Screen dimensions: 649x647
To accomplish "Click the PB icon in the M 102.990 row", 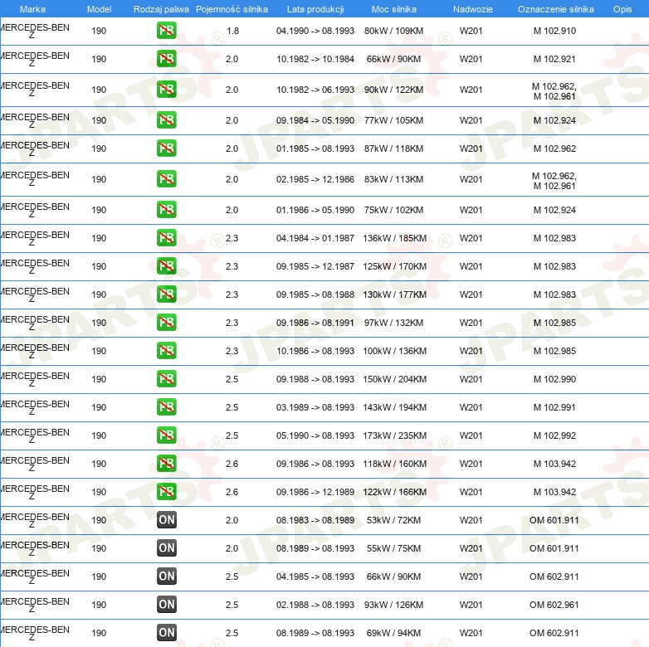I will tap(167, 379).
